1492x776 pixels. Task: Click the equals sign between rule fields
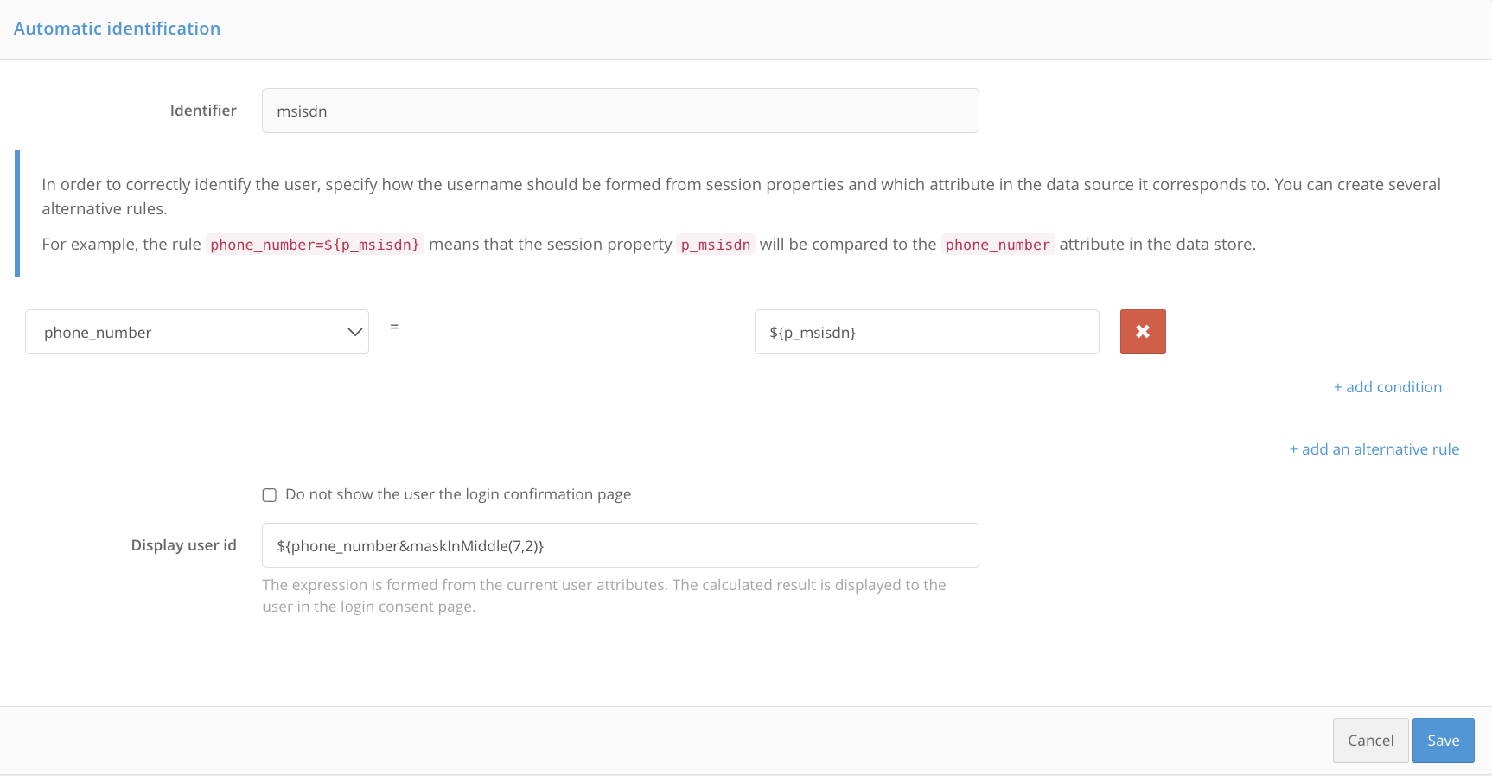pos(394,327)
